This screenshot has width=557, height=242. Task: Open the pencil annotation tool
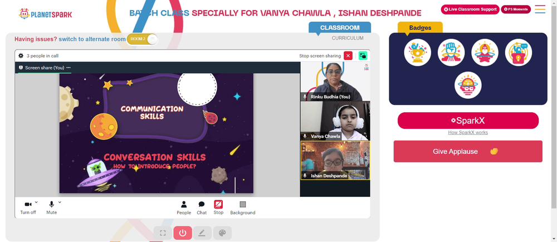pyautogui.click(x=202, y=233)
